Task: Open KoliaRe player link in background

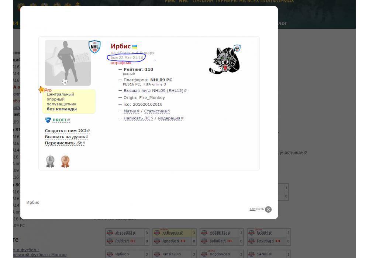Action: pyautogui.click(x=216, y=241)
